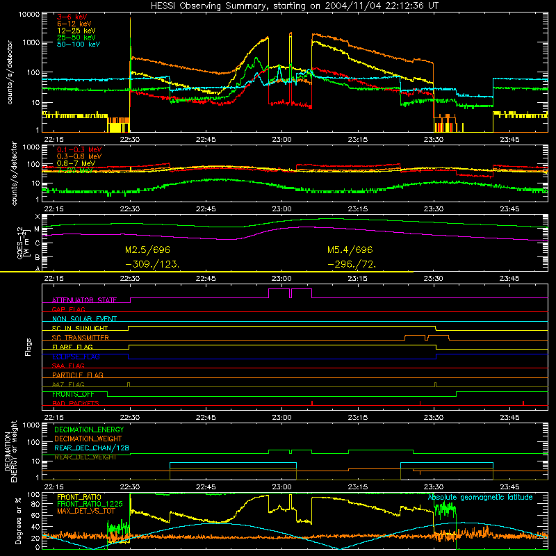Select the 6-12 keV legend label
Screen dimensions: 556x556
tap(74, 24)
